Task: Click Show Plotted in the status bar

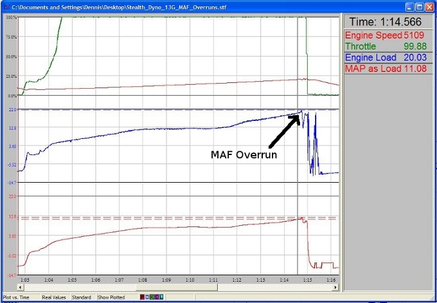Action: coord(111,297)
